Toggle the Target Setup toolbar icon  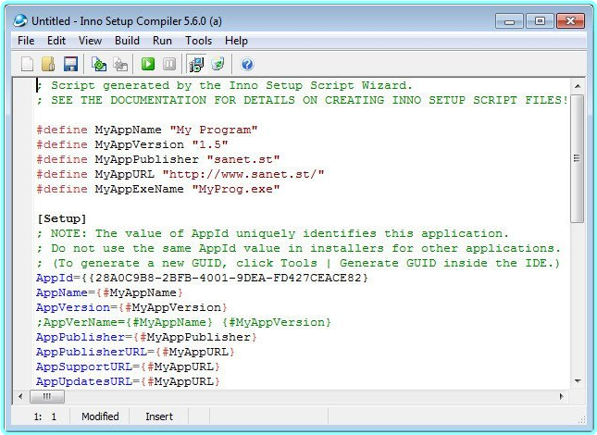coord(196,64)
